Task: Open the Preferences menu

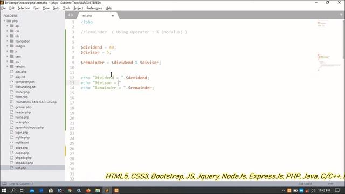Action: 94,8
